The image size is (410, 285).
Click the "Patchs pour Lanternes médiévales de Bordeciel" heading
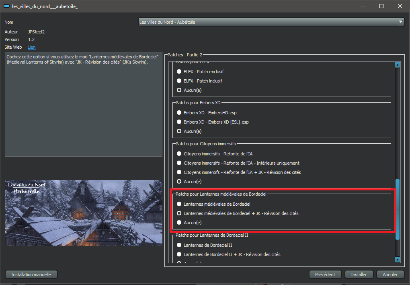221,194
